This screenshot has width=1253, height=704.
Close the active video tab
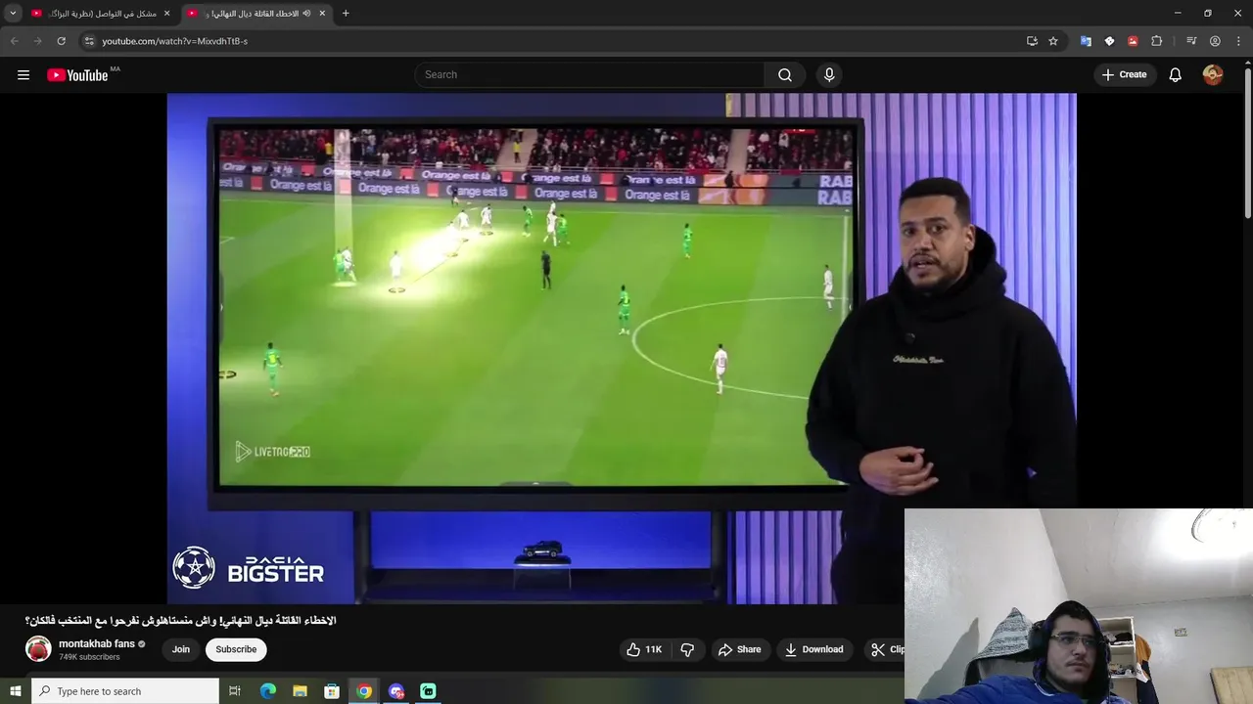[x=322, y=13]
